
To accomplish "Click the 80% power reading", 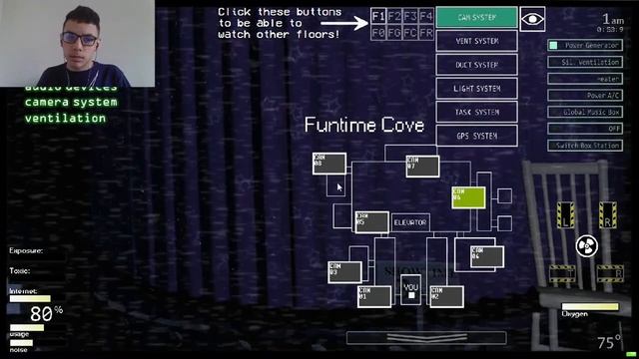I will pos(46,314).
